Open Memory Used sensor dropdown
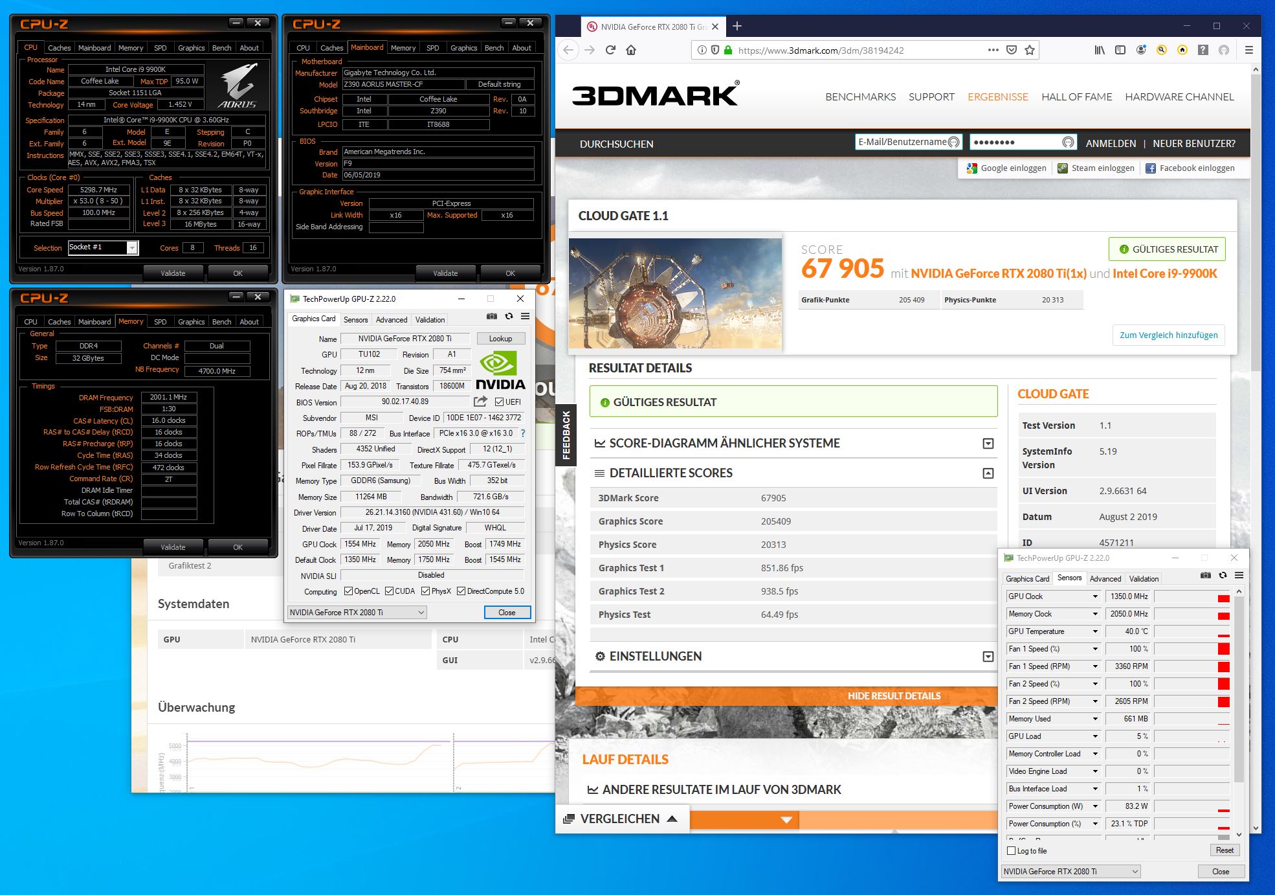 coord(1095,719)
